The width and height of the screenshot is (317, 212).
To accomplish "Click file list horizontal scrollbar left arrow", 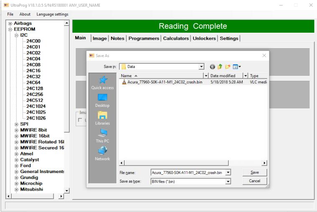I will coord(122,163).
